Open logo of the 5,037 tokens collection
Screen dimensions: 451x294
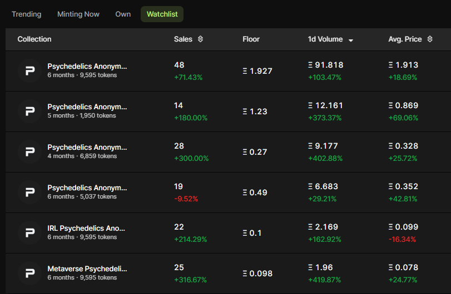(29, 192)
